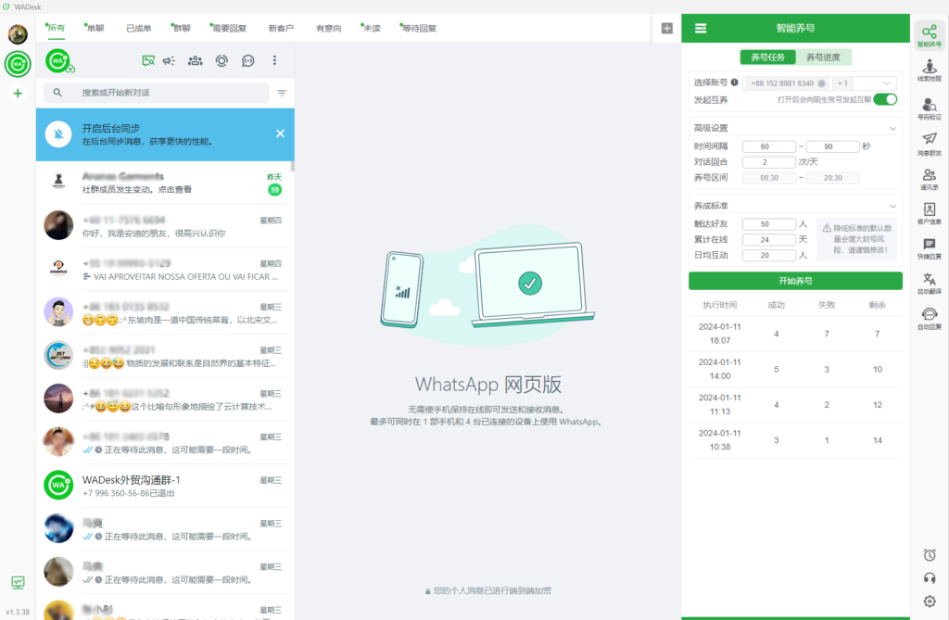This screenshot has width=949, height=620.
Task: Click the 养号区间 start time 08:30
Action: (768, 178)
